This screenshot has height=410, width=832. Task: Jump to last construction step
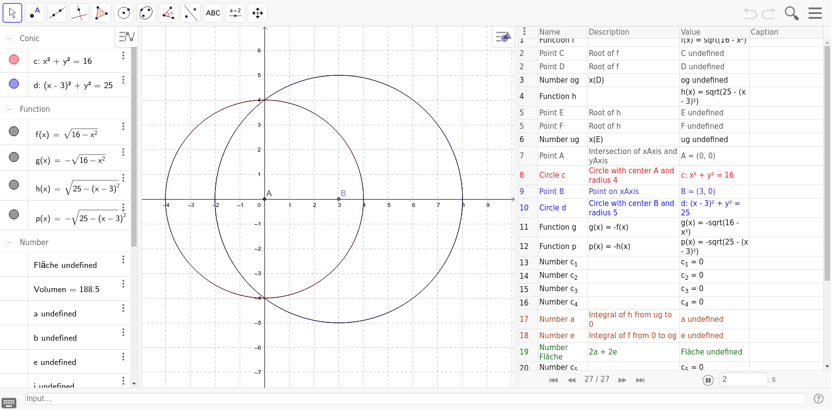tap(640, 380)
